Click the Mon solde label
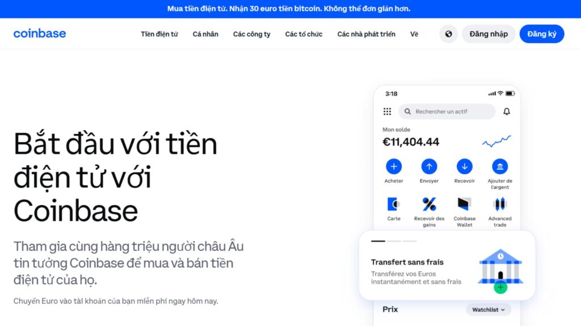 coord(396,130)
